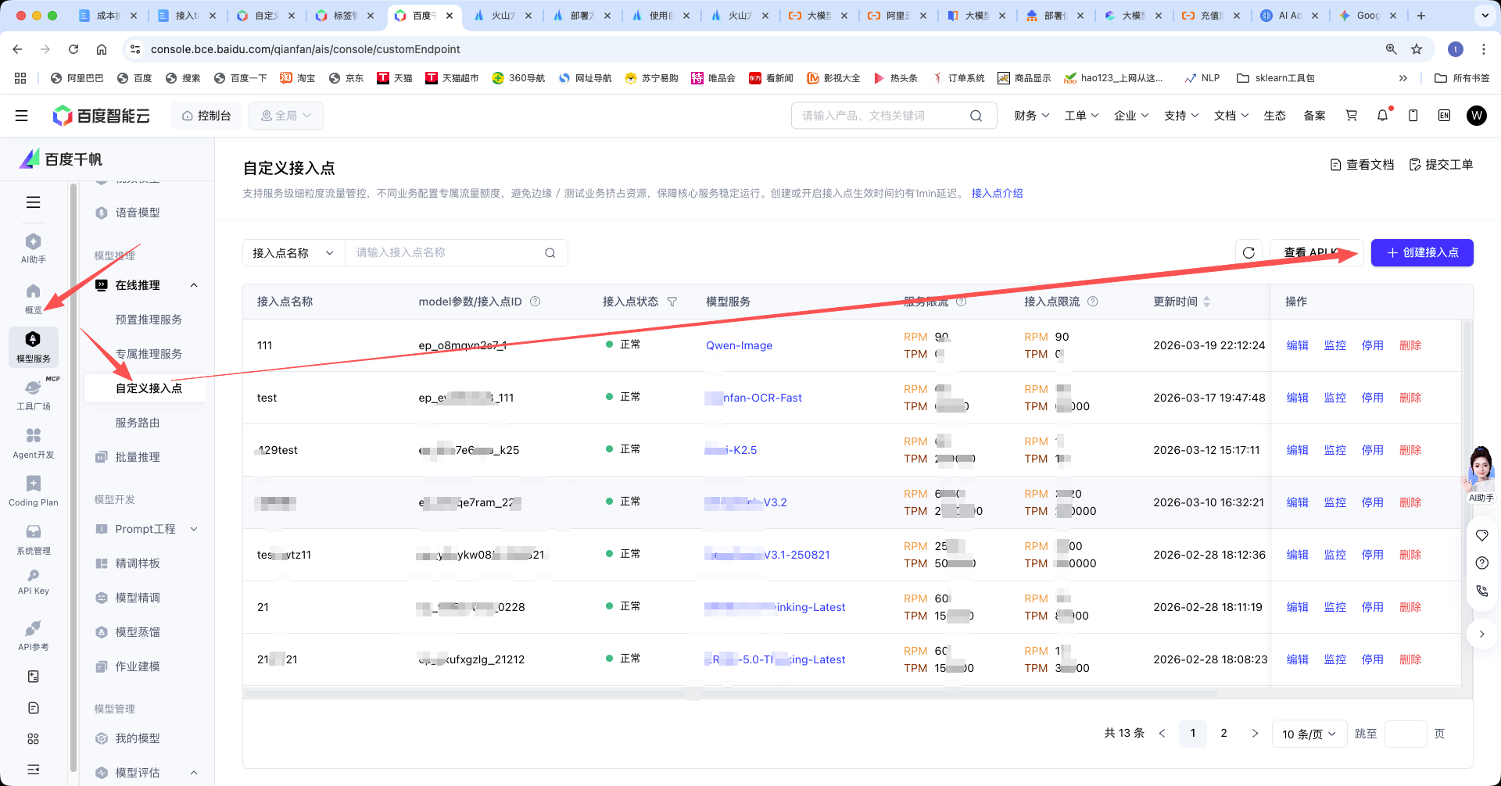Open the 接入点名称 search type dropdown

(293, 252)
